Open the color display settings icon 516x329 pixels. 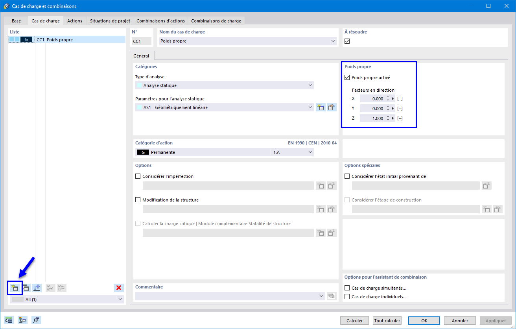[x=22, y=320]
